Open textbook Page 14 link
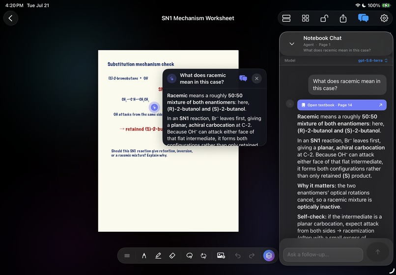 [341, 105]
